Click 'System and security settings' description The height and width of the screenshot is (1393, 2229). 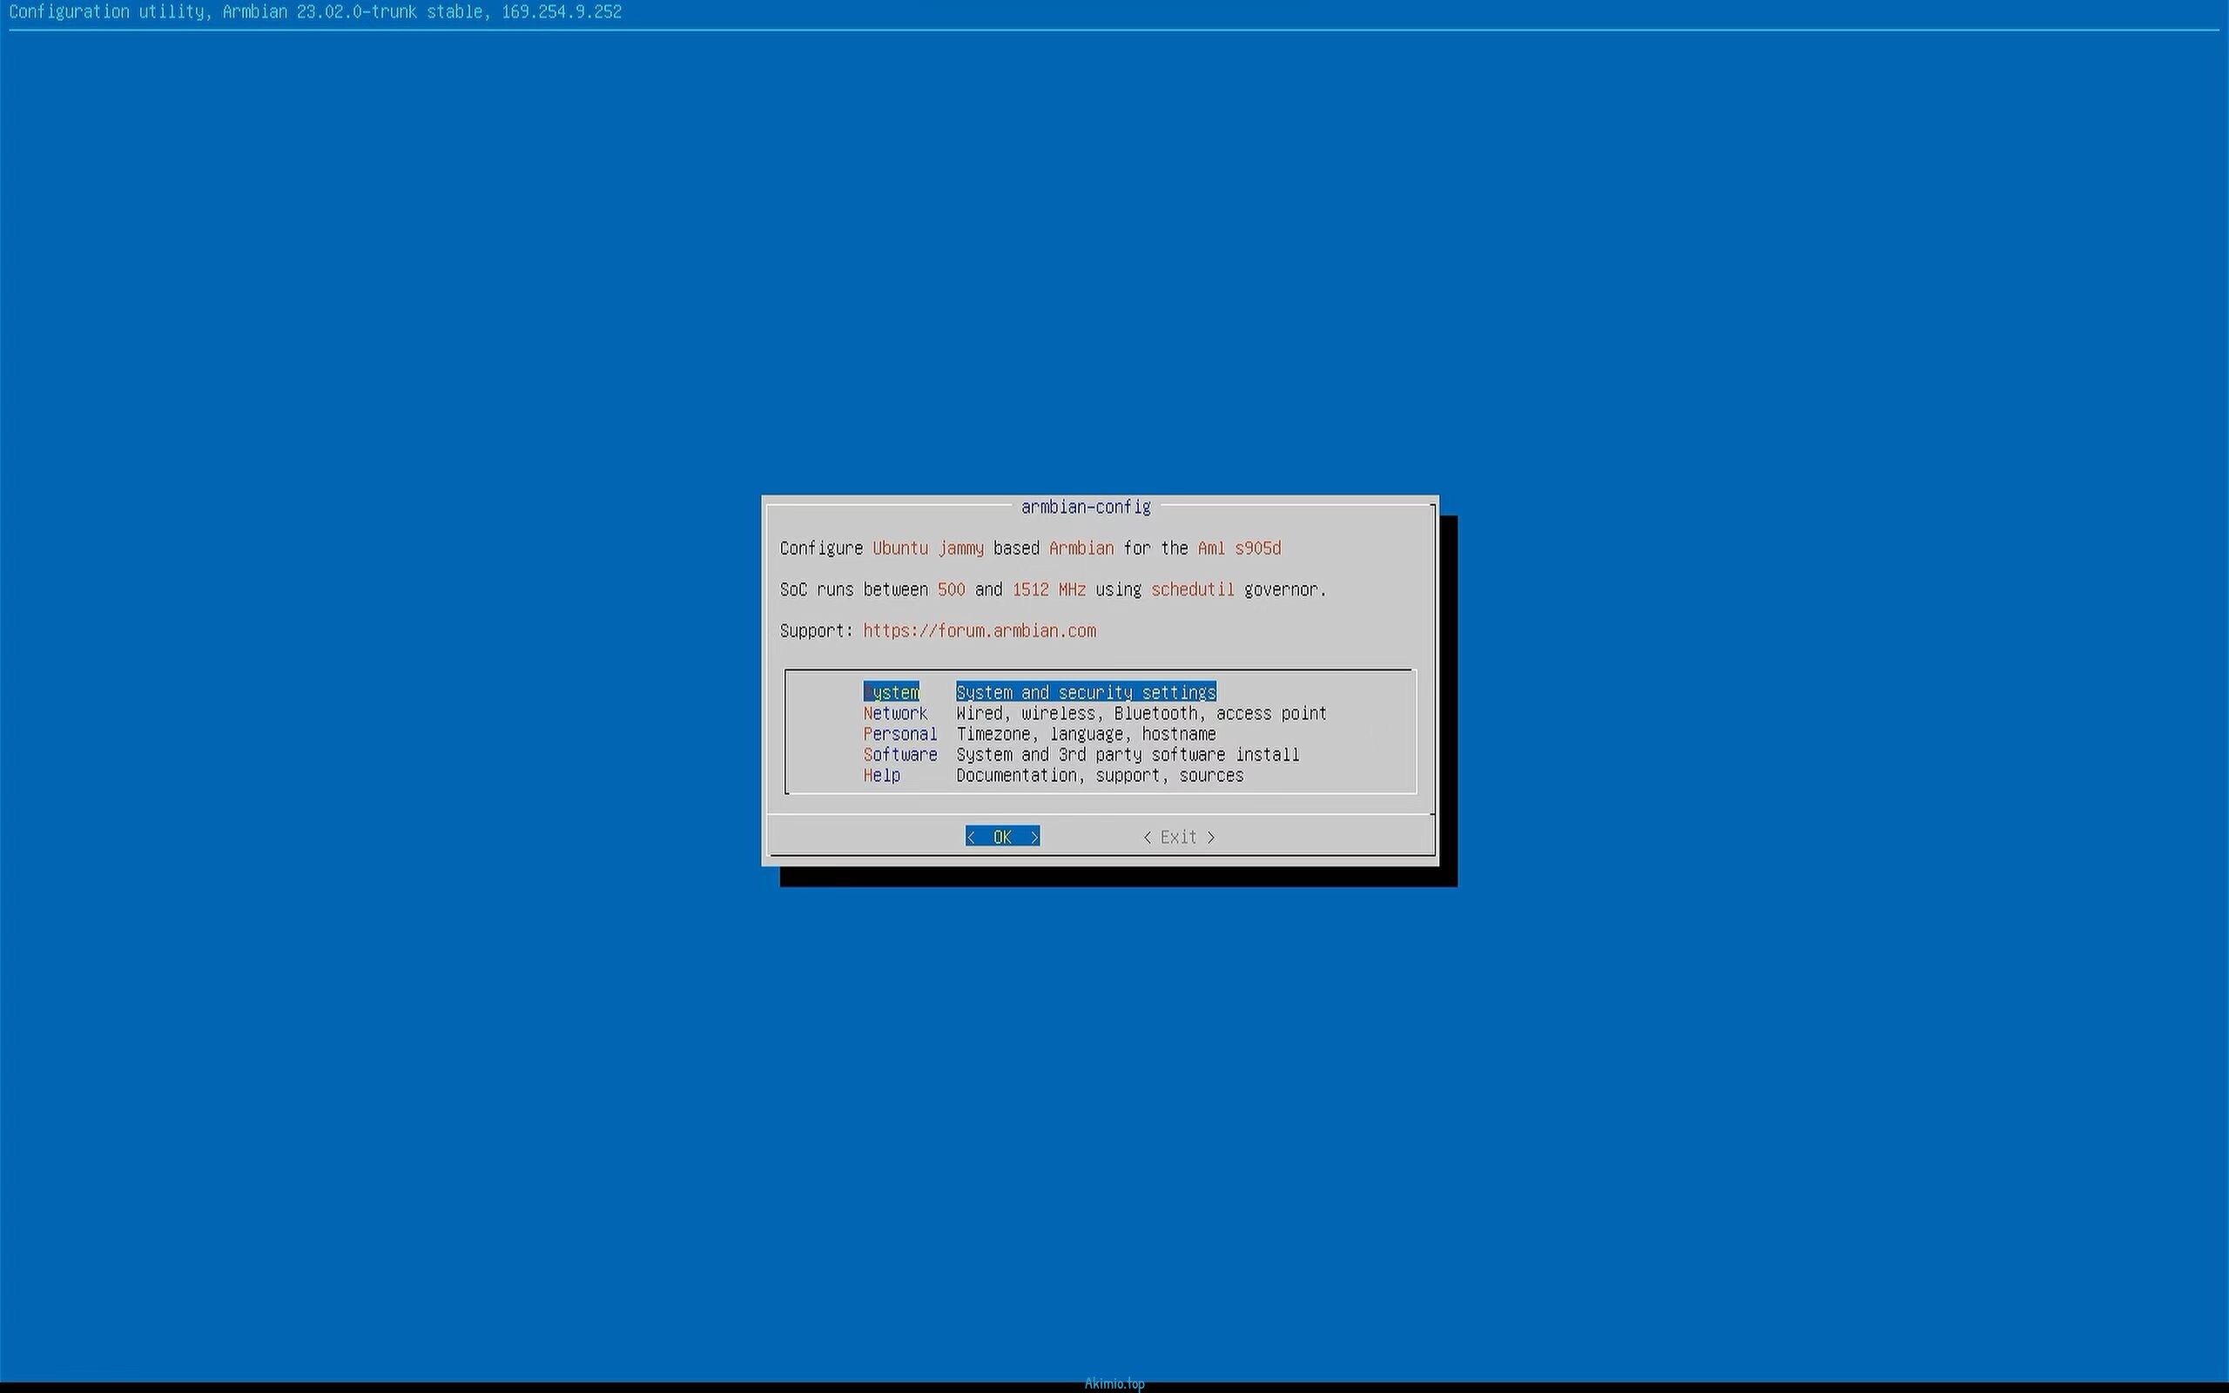[1086, 692]
